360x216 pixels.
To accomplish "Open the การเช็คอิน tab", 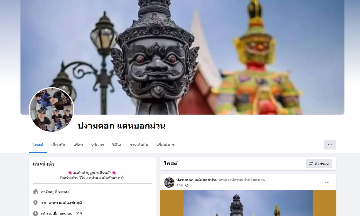I will (x=139, y=145).
